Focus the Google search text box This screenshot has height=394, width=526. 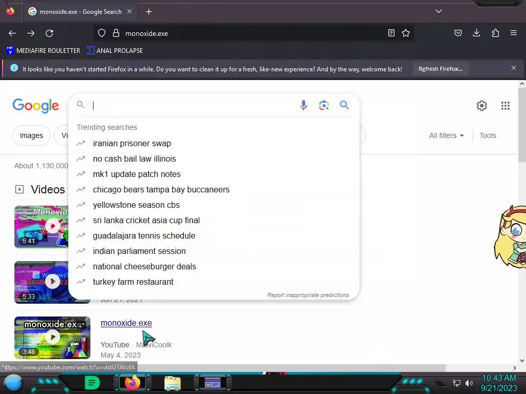click(193, 105)
